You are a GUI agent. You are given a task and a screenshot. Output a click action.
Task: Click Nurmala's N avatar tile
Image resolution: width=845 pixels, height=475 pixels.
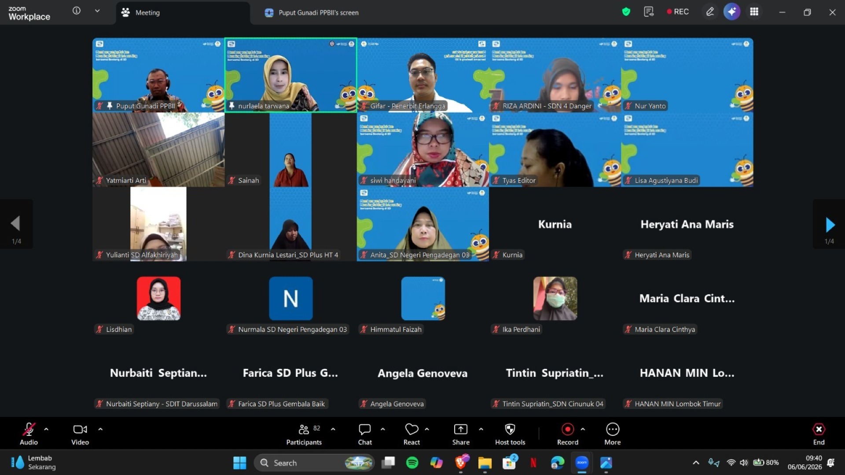290,298
